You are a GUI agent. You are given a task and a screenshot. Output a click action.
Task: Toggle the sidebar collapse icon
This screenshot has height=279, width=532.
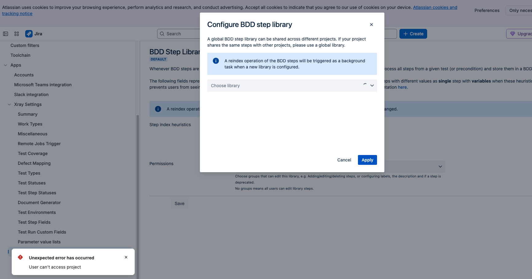[x=6, y=34]
